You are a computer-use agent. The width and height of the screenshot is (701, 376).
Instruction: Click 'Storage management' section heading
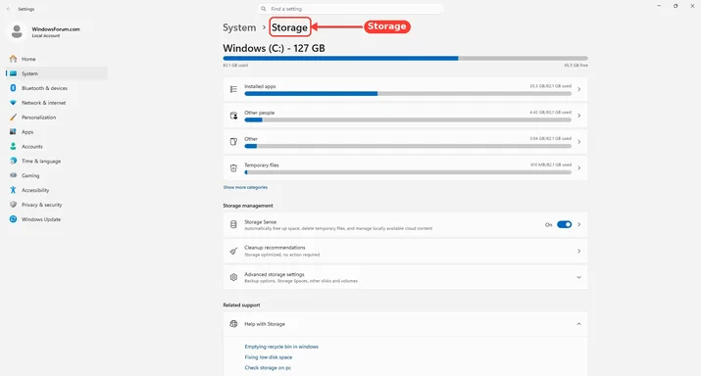point(248,206)
